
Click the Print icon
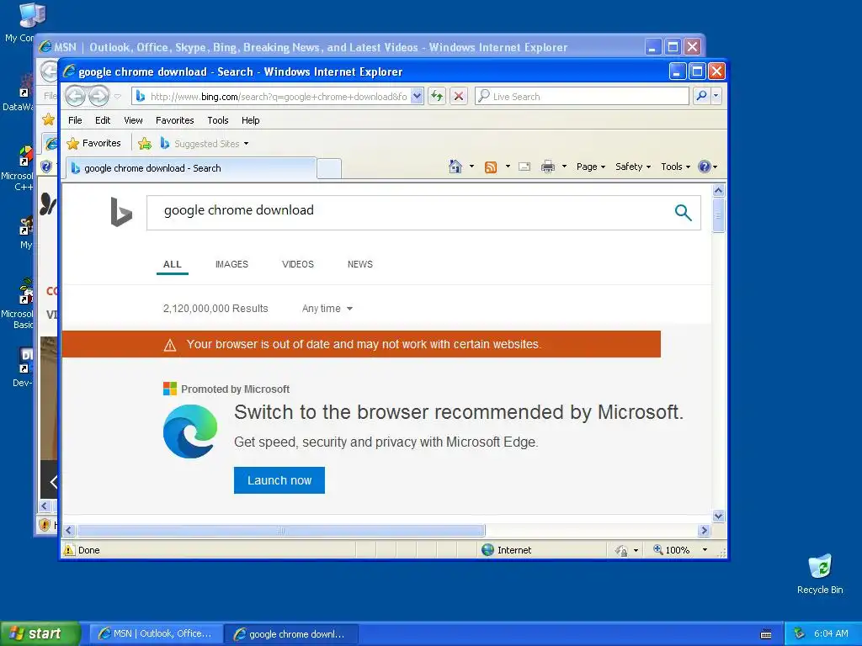(x=548, y=167)
